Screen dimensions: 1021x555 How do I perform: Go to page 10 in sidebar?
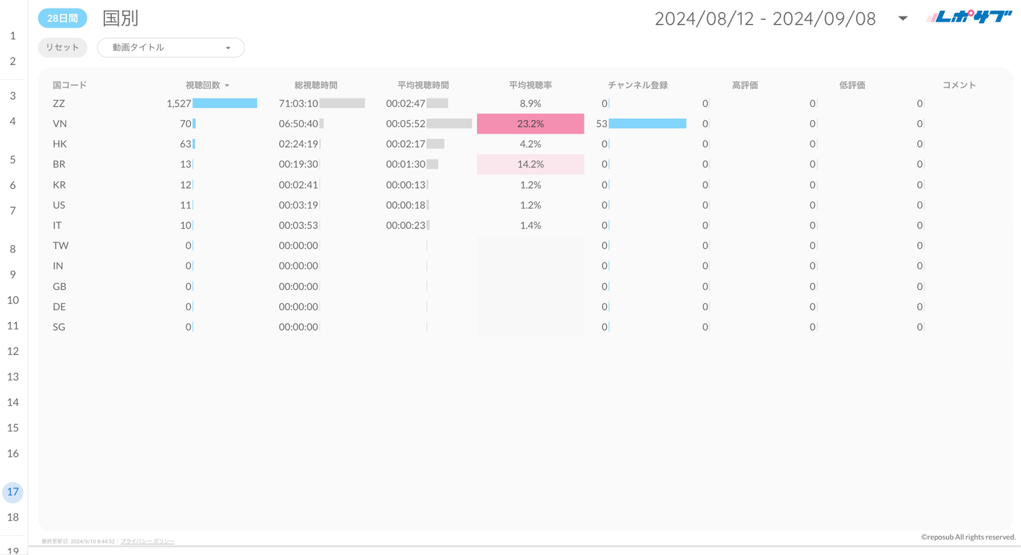pyautogui.click(x=13, y=300)
